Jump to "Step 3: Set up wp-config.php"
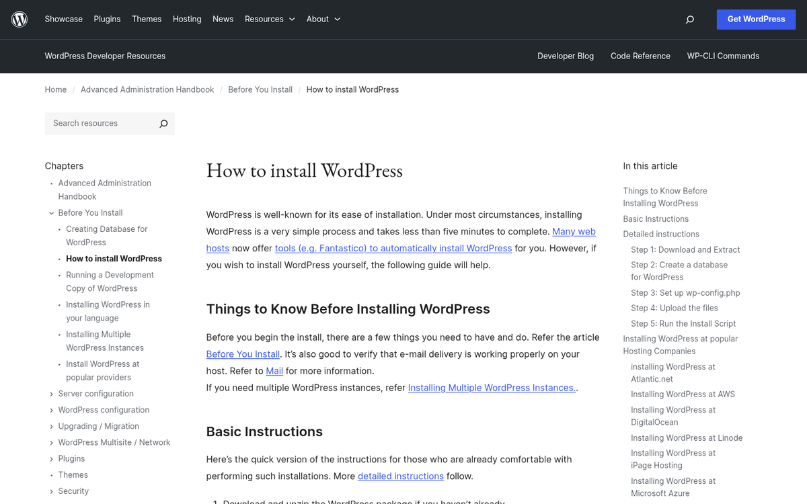Viewport: 807px width, 504px height. tap(685, 293)
